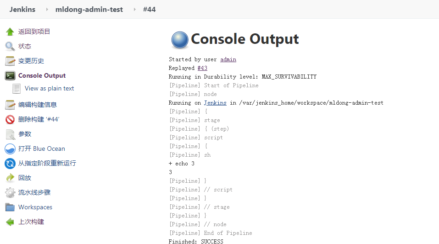The width and height of the screenshot is (439, 244).
Task: Open the admin user link
Action: click(x=228, y=59)
